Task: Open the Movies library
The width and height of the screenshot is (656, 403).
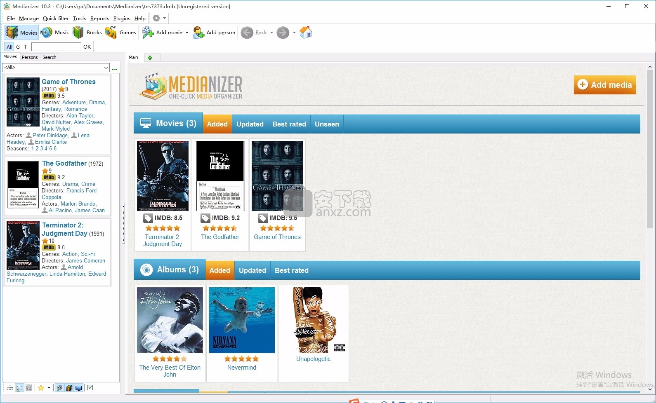Action: 21,33
